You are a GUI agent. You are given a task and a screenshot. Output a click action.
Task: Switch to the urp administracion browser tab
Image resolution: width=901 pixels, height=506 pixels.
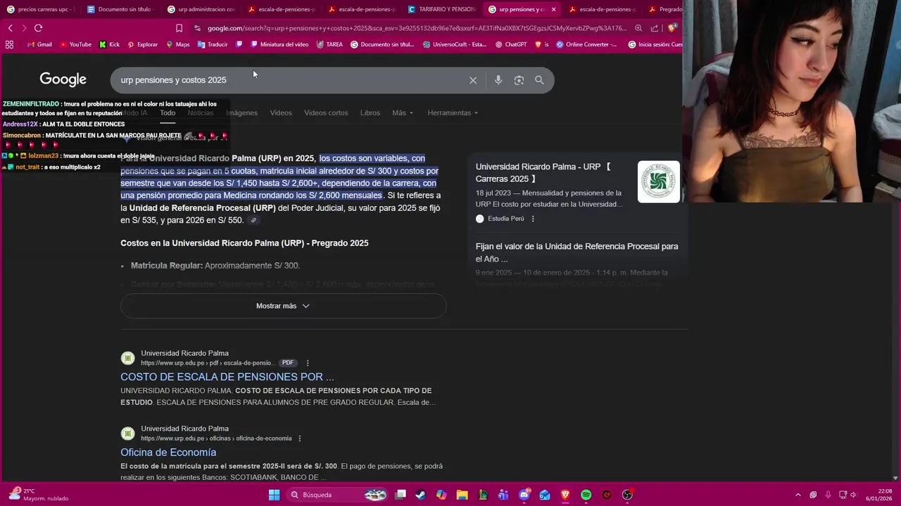[201, 9]
